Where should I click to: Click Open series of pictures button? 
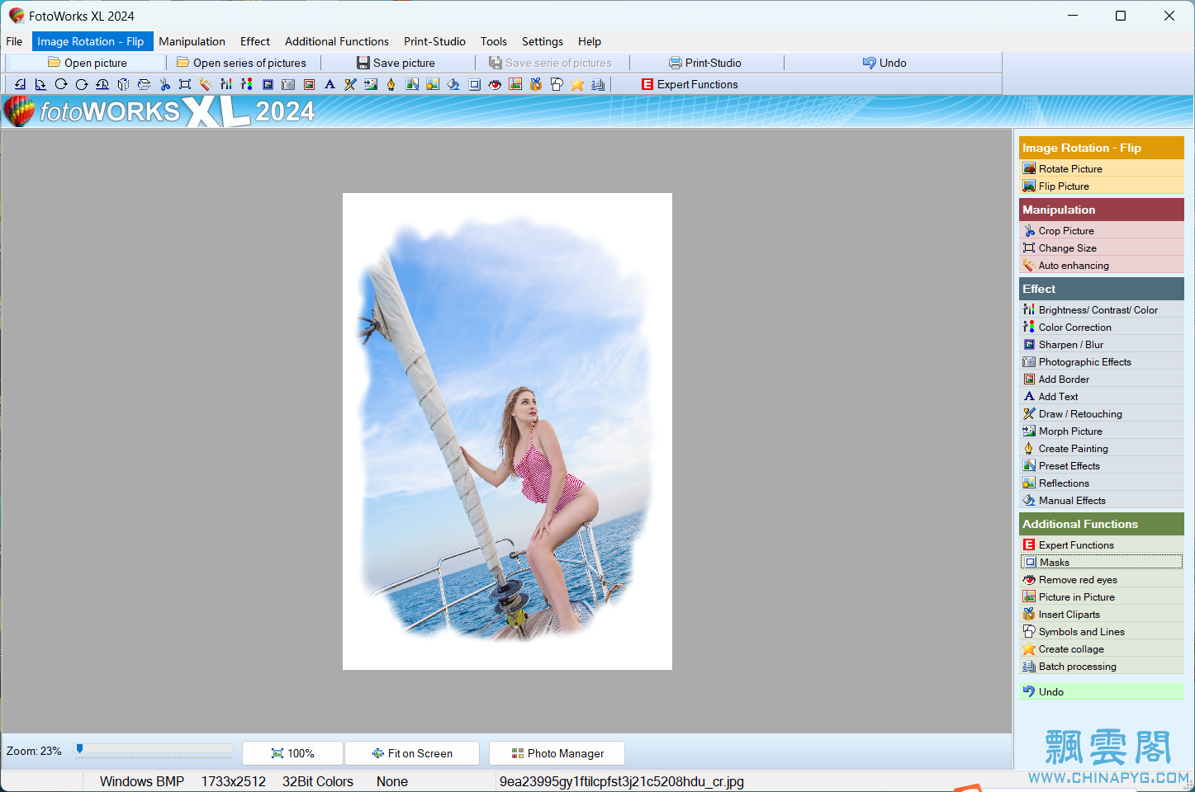[241, 63]
